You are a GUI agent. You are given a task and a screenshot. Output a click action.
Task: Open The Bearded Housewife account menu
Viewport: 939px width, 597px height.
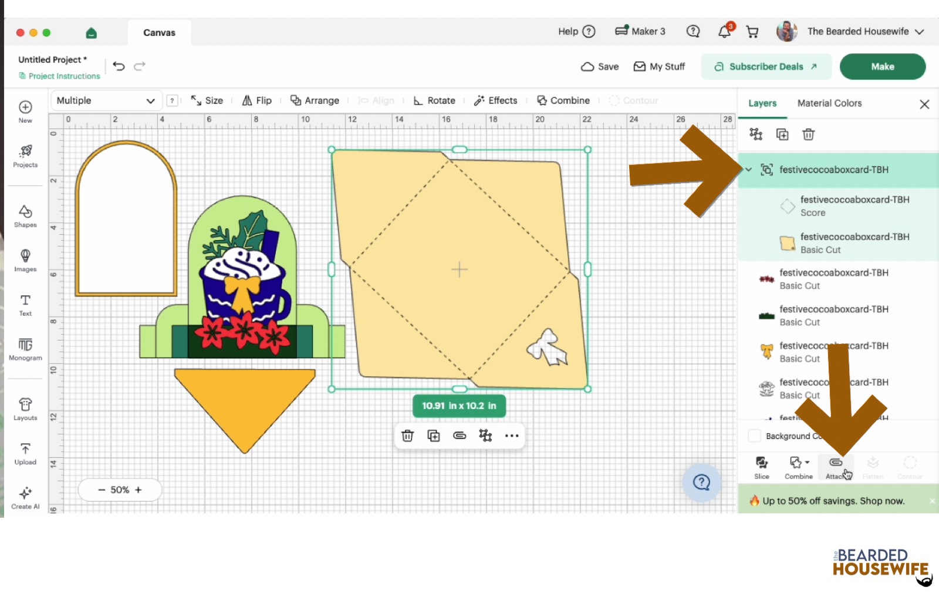pyautogui.click(x=850, y=32)
